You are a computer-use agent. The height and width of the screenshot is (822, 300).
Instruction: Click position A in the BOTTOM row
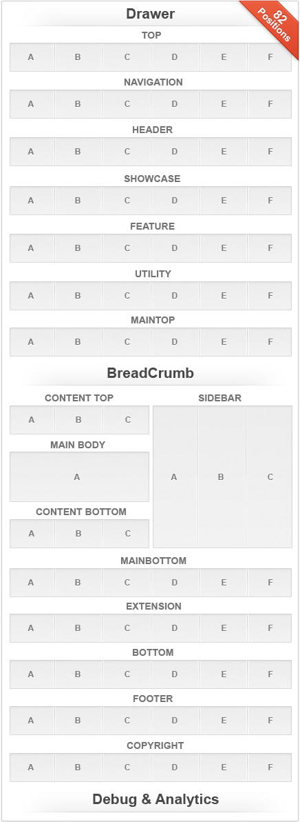pyautogui.click(x=32, y=674)
